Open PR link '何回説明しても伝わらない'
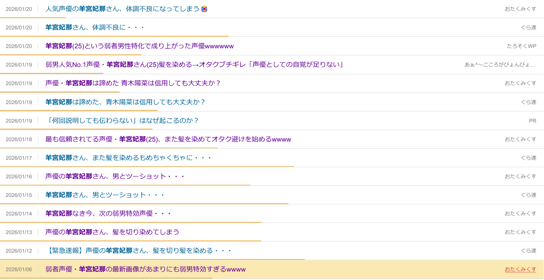 coord(122,121)
